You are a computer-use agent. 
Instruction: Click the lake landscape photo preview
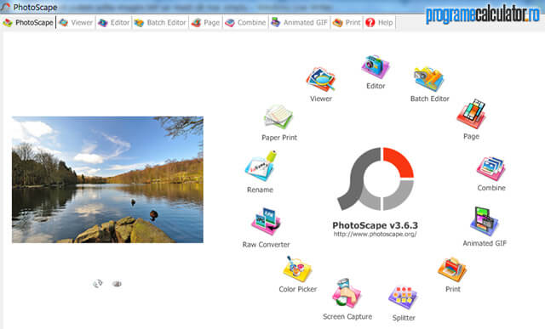tap(107, 179)
